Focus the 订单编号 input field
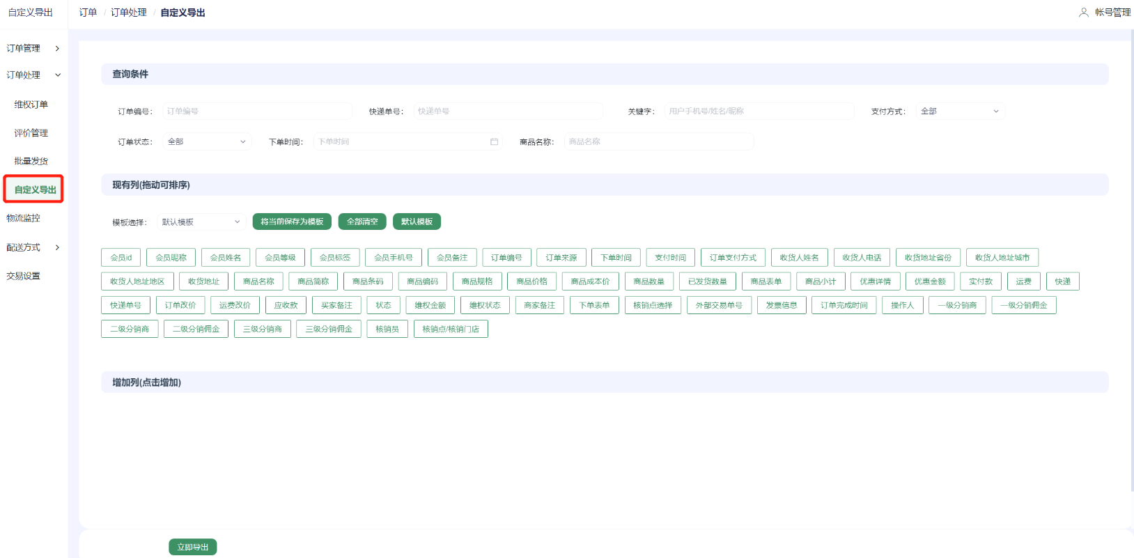 [257, 111]
